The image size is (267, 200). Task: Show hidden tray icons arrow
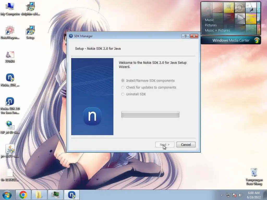(x=222, y=195)
